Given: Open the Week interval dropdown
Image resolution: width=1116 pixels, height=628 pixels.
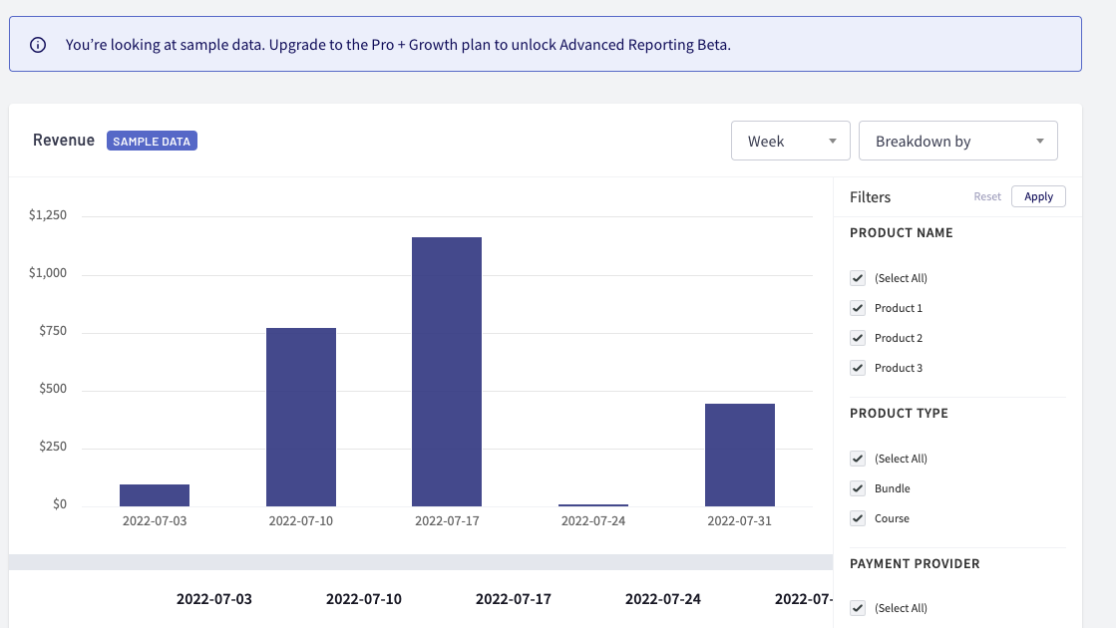Looking at the screenshot, I should tap(790, 142).
